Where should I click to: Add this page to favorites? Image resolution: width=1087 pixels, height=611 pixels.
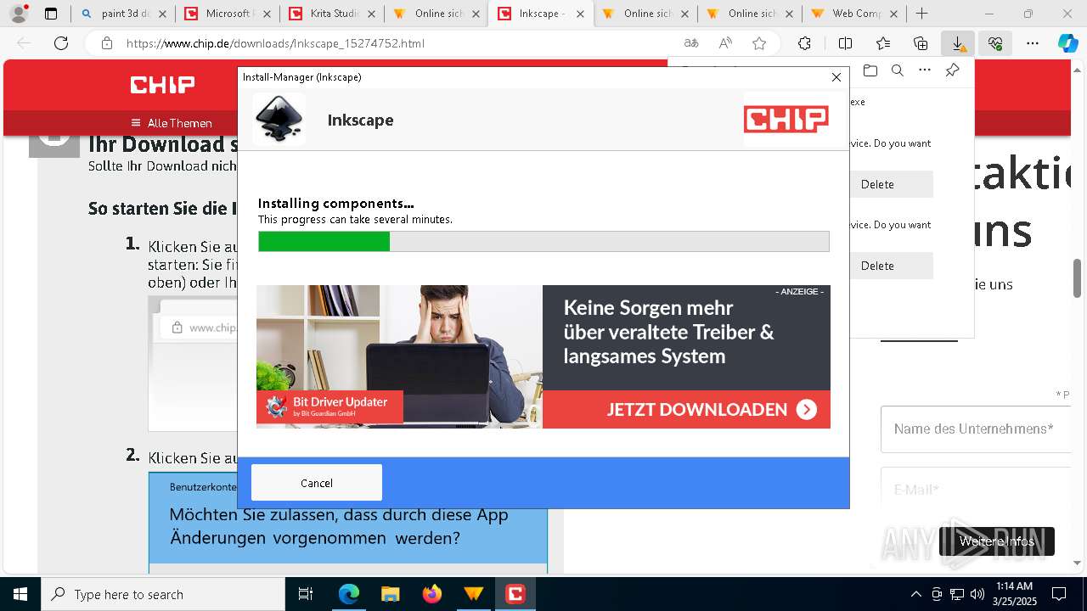point(759,43)
